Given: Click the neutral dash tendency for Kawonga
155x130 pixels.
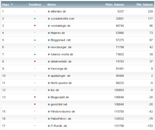Looking at the screenshot, I should pos(35,68).
